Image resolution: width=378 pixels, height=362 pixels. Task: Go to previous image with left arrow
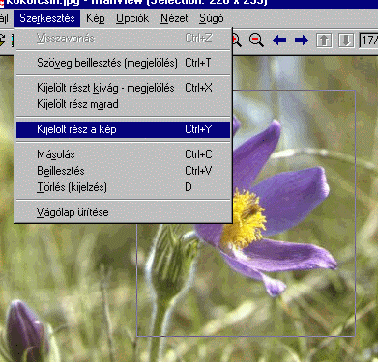click(279, 41)
